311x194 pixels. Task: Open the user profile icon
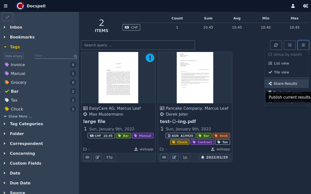pyautogui.click(x=293, y=6)
